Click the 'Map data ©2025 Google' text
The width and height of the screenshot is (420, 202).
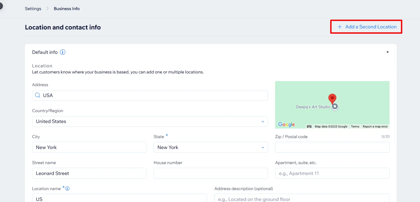click(331, 126)
